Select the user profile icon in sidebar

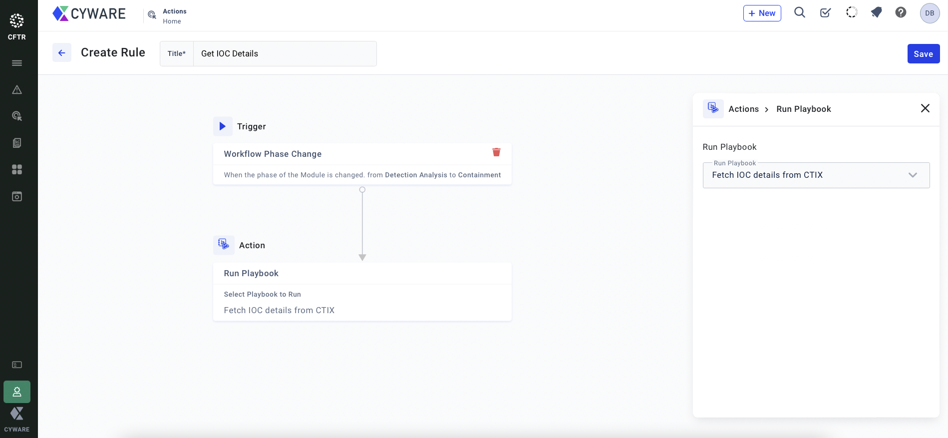click(17, 392)
